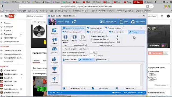The image size is (172, 97).
Task: Select the По комментариям subtab
Action: coord(118,32)
